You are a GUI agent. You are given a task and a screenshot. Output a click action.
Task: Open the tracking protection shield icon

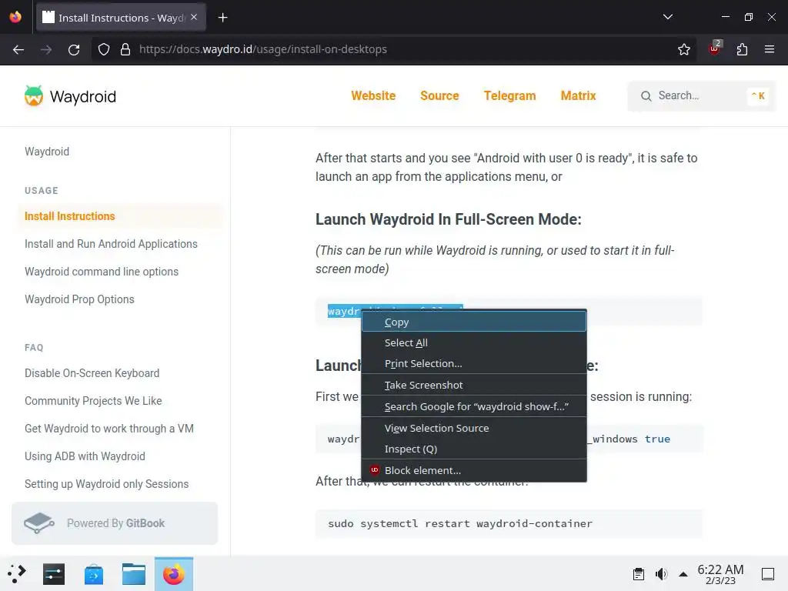pos(104,49)
